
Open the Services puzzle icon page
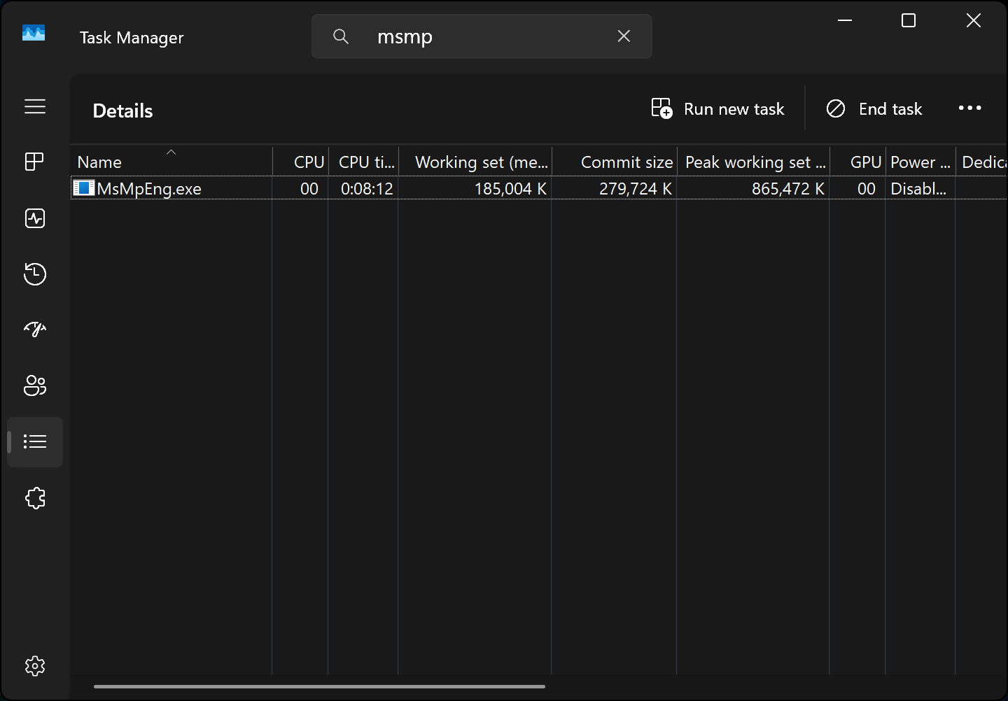[35, 498]
